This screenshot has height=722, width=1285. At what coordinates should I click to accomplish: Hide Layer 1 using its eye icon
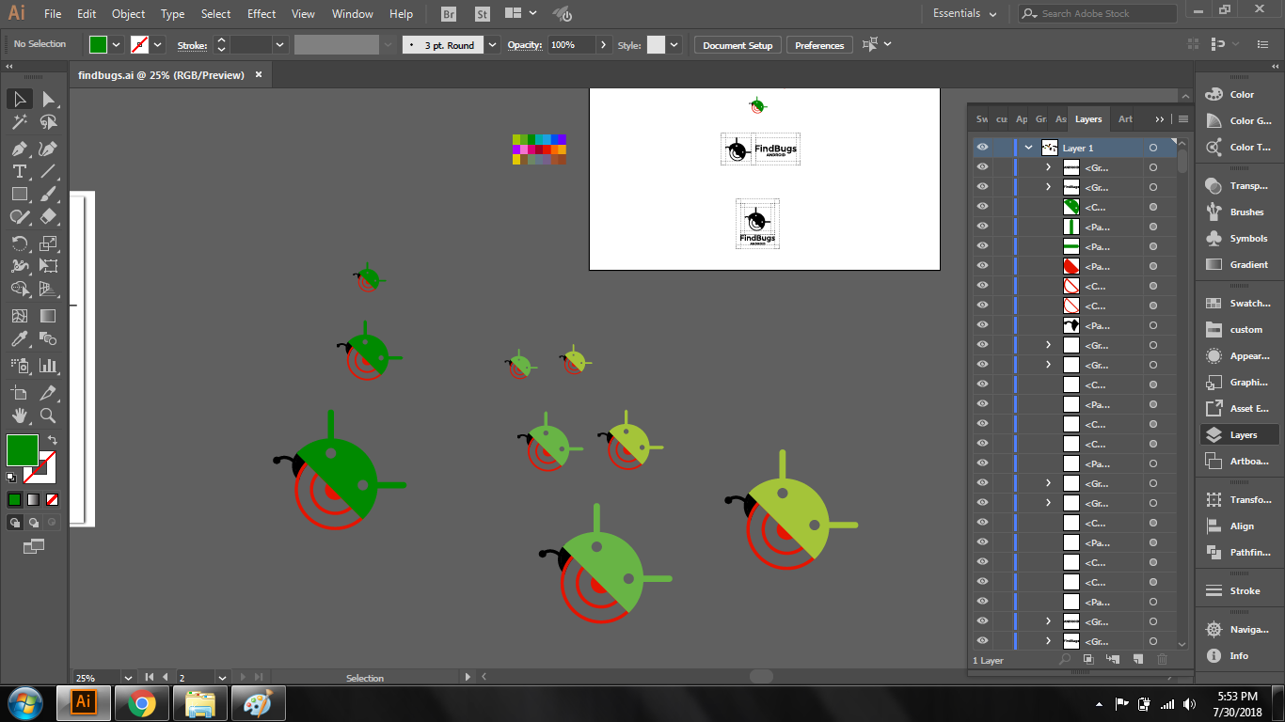[982, 148]
